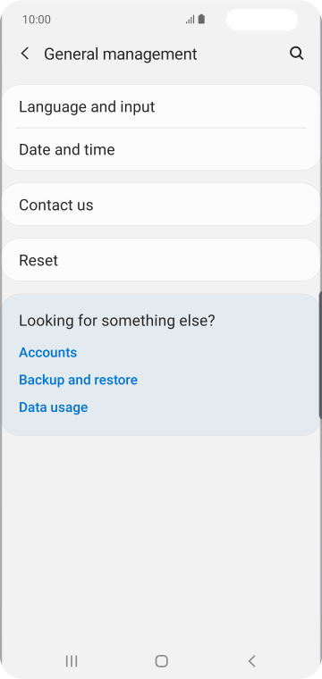Open search with the magnifier icon
The height and width of the screenshot is (679, 322).
click(296, 54)
